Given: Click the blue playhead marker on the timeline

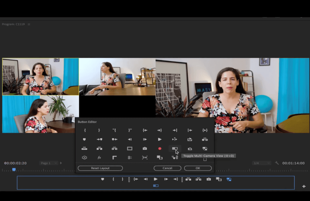Looking at the screenshot, I should (x=14, y=170).
